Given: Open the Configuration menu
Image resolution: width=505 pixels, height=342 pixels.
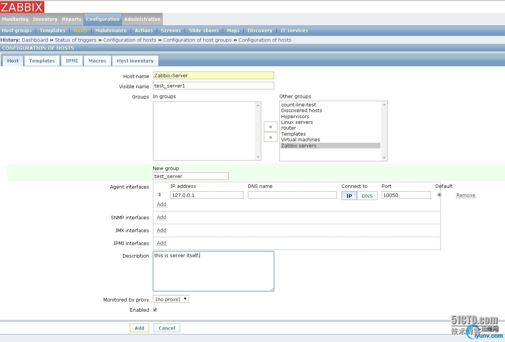Looking at the screenshot, I should [x=103, y=19].
